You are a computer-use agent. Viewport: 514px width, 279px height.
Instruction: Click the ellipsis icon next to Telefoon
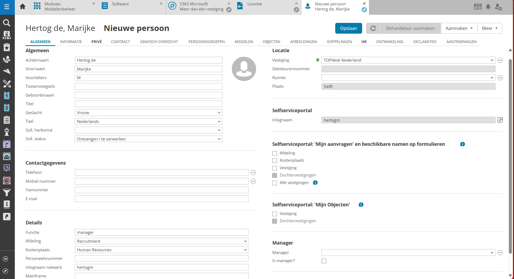pos(253,172)
